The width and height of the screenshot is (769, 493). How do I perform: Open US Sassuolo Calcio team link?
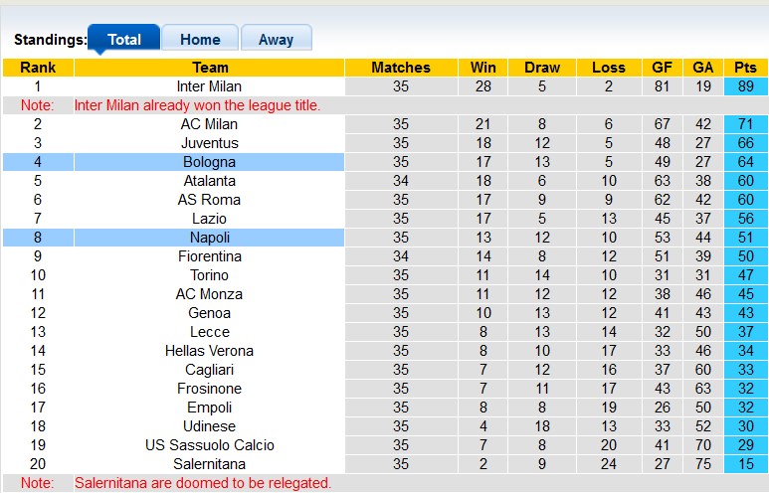coord(209,445)
